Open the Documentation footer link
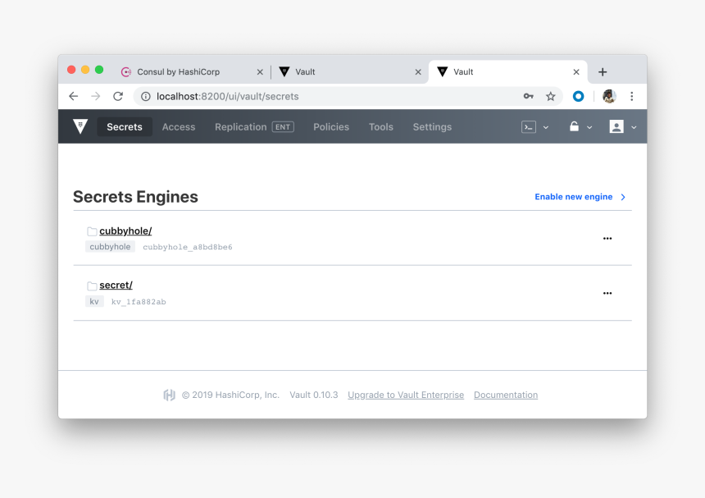Screen dimensions: 705x498 (505, 395)
